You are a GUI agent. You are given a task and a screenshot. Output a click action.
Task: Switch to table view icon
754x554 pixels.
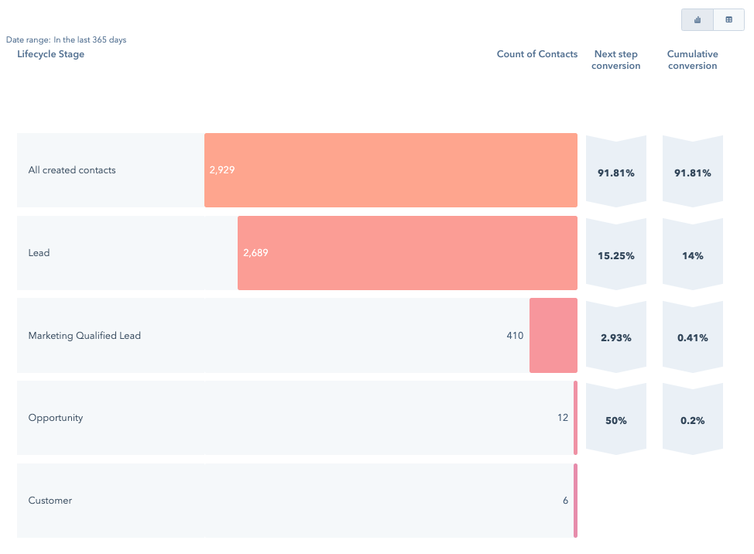tap(729, 19)
